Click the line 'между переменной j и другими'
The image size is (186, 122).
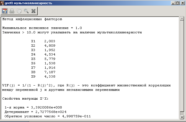coord(61,90)
